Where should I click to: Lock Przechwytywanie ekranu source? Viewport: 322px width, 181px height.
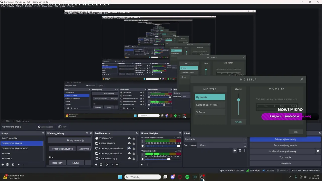134,148
